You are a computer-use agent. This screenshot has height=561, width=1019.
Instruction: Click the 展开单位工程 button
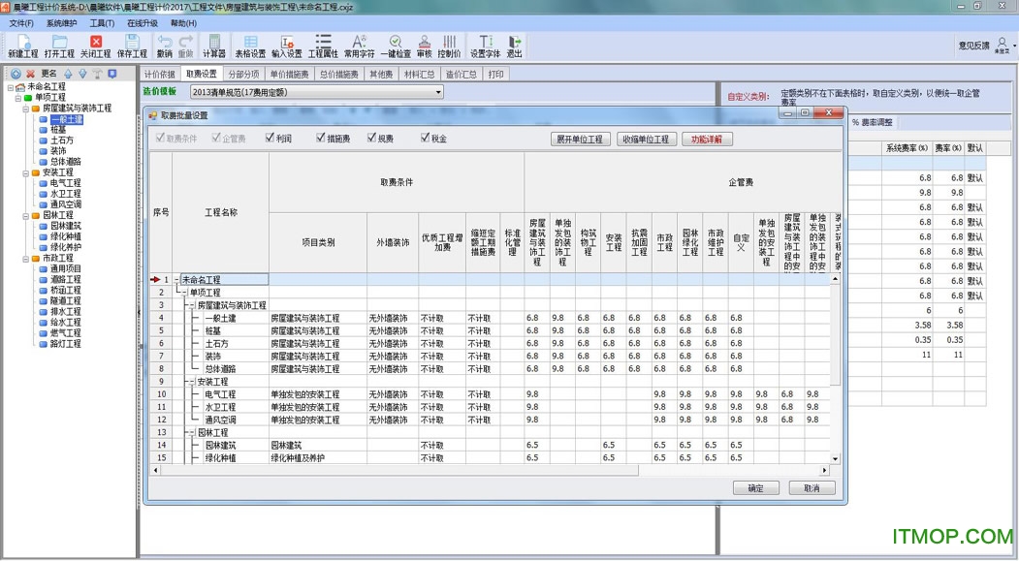580,140
